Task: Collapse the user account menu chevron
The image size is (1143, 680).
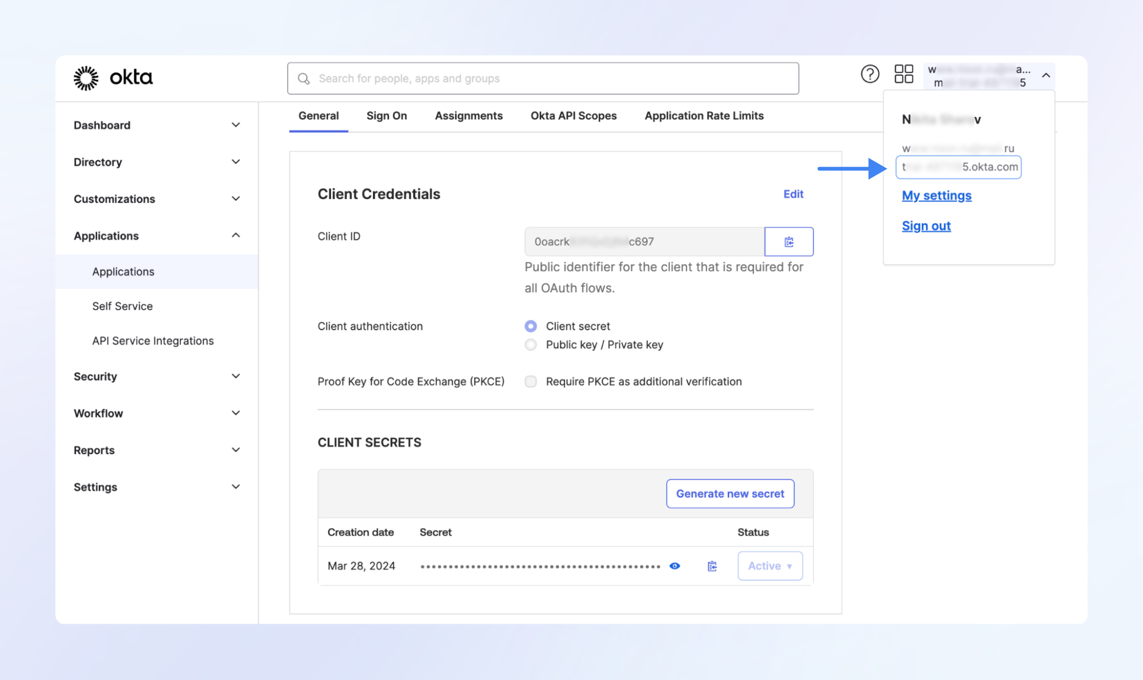Action: [x=1046, y=76]
